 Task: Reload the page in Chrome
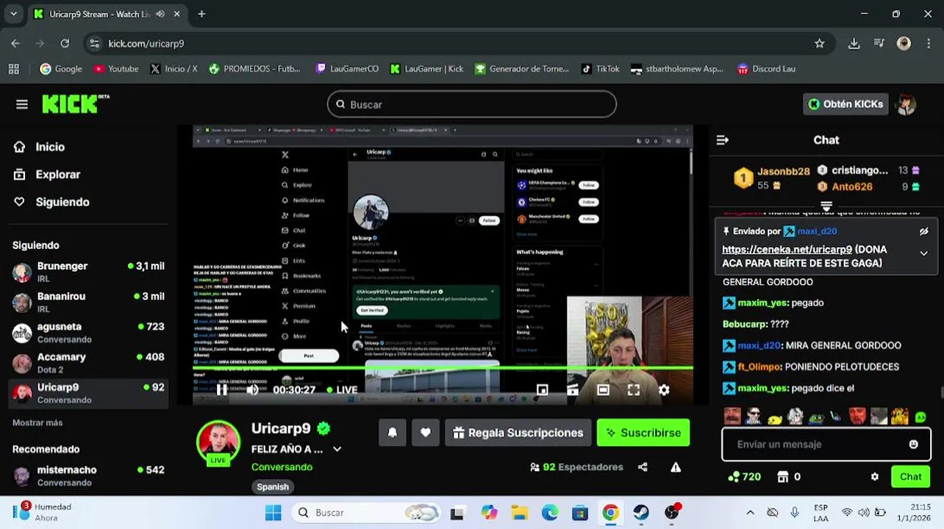(65, 43)
